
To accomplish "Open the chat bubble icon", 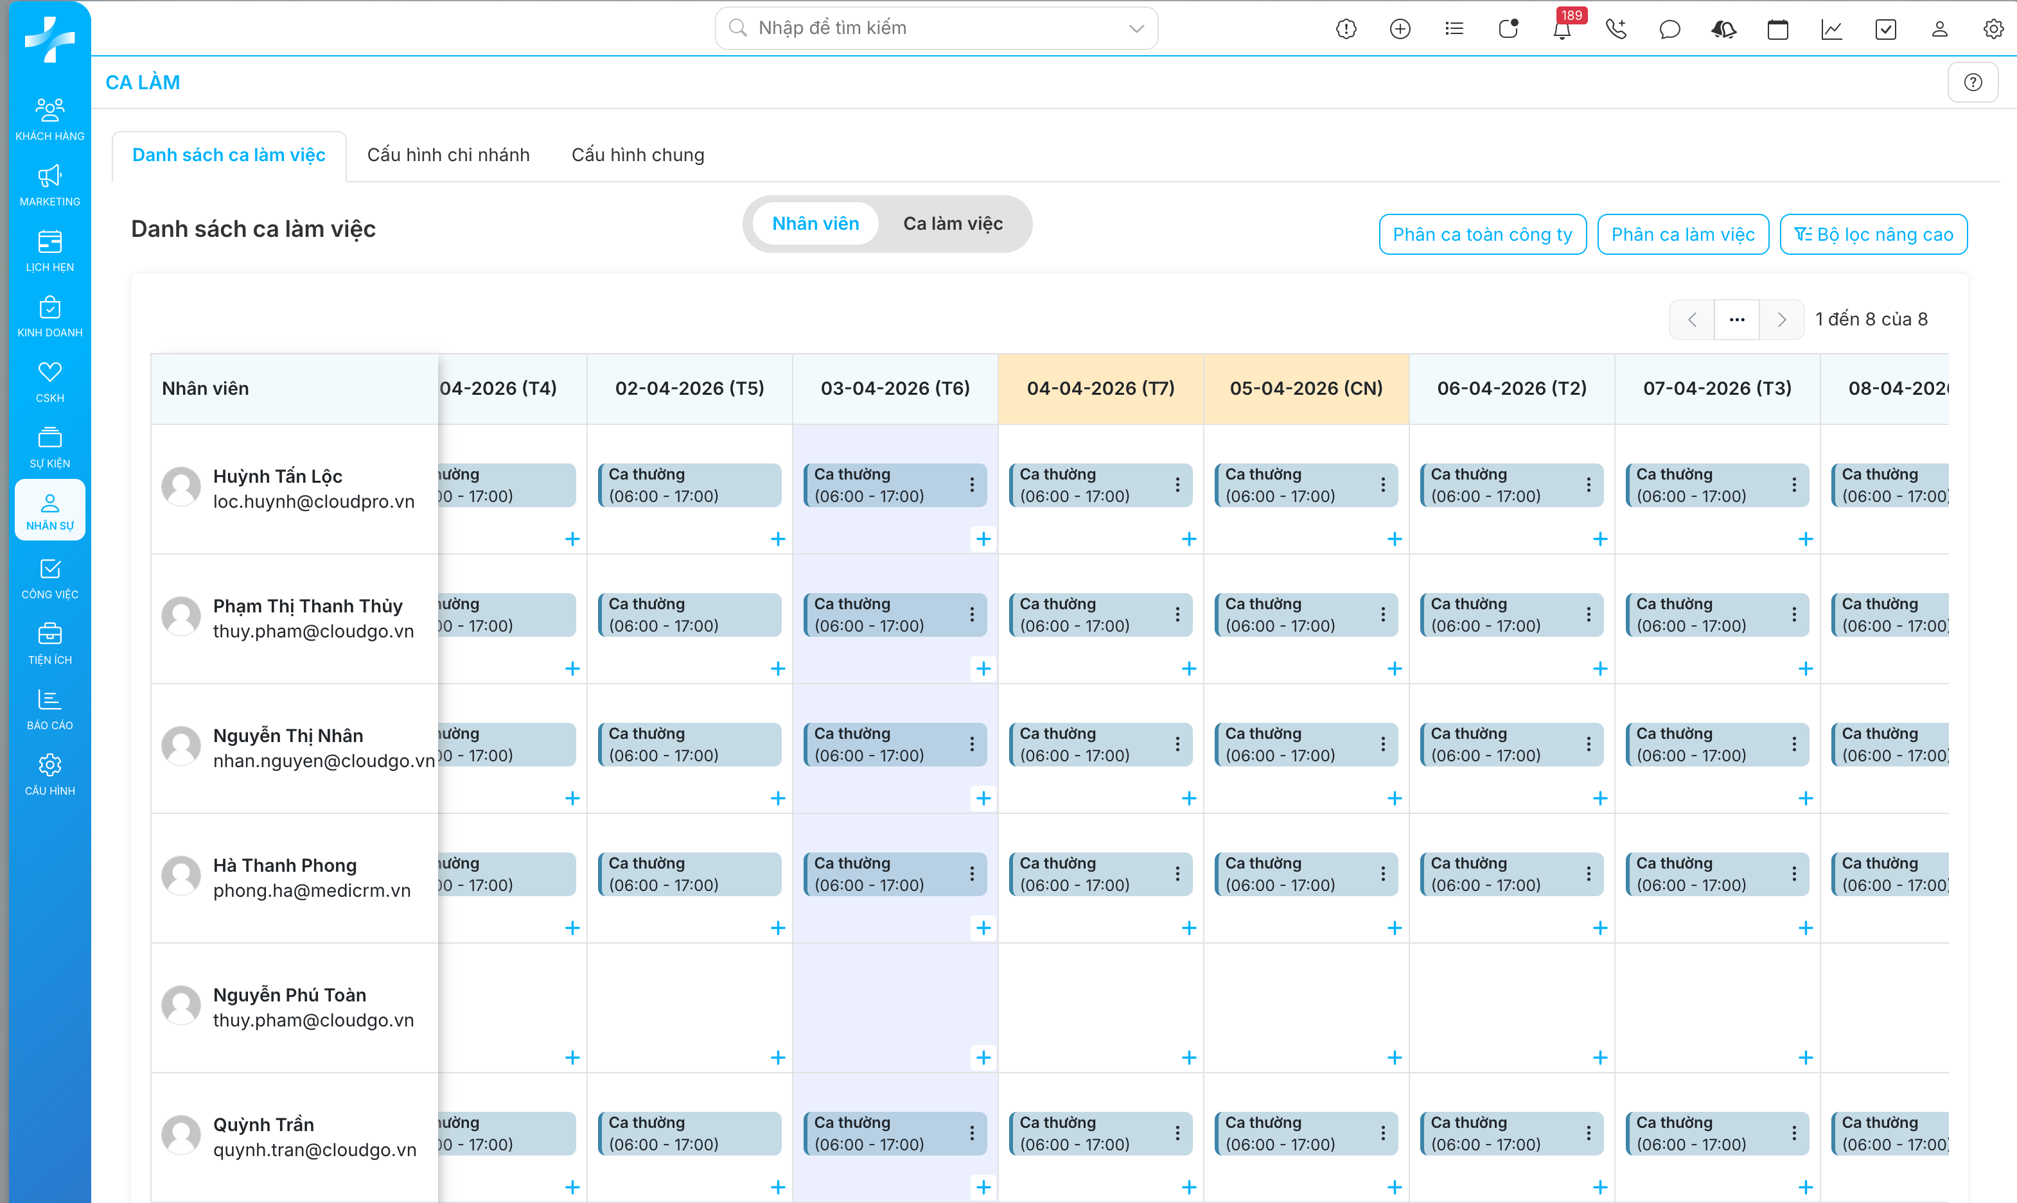I will click(x=1669, y=30).
